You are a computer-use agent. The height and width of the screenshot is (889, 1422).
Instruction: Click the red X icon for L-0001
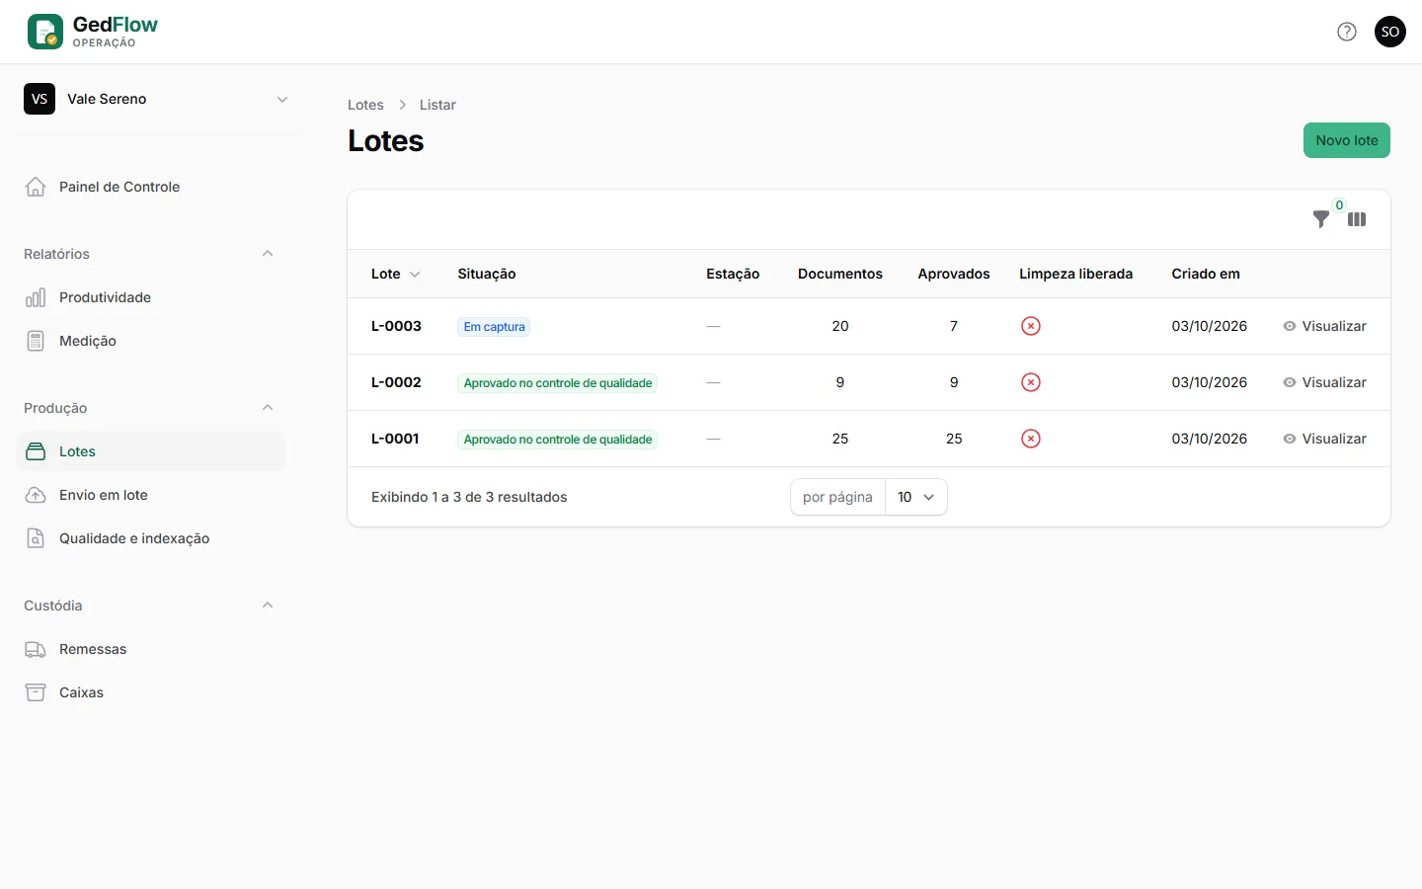click(x=1031, y=439)
